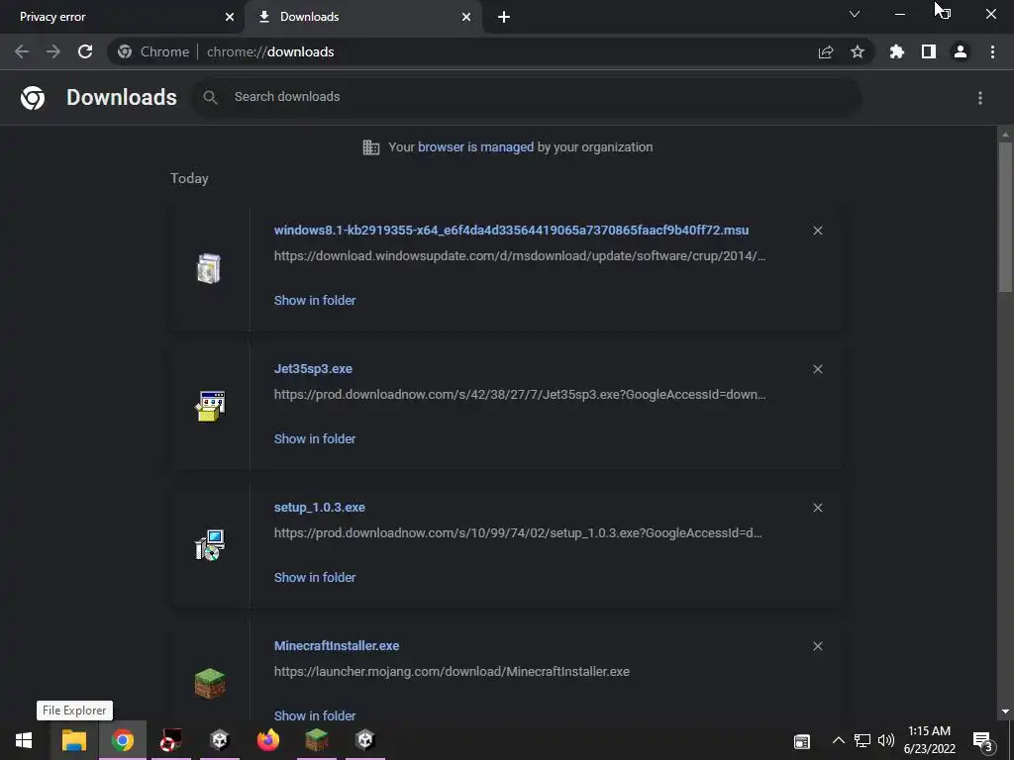
Task: Open the Firefox taskbar icon
Action: pos(267,740)
